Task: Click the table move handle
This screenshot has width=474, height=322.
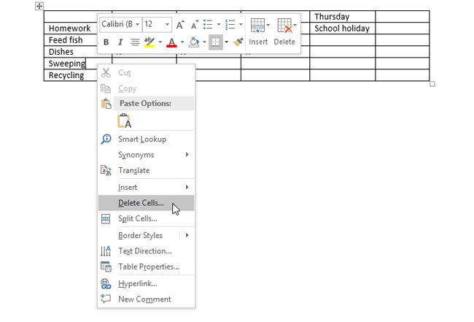Action: coord(39,6)
